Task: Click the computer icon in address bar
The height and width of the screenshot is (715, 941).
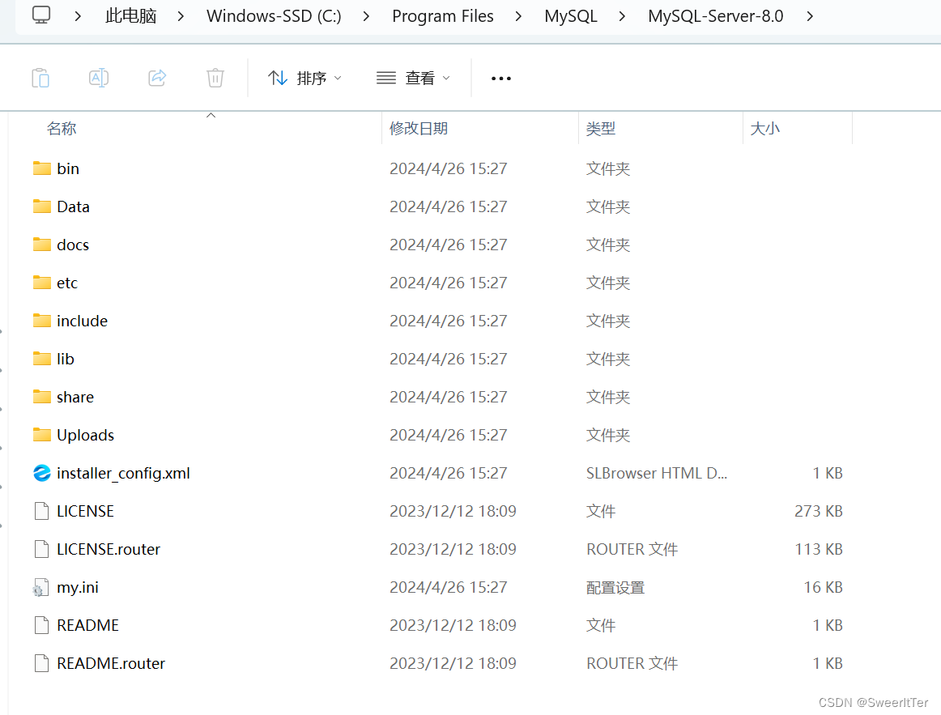Action: 41,15
